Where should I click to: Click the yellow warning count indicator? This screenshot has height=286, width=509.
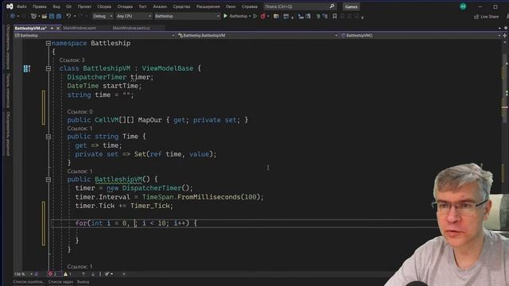click(67, 274)
